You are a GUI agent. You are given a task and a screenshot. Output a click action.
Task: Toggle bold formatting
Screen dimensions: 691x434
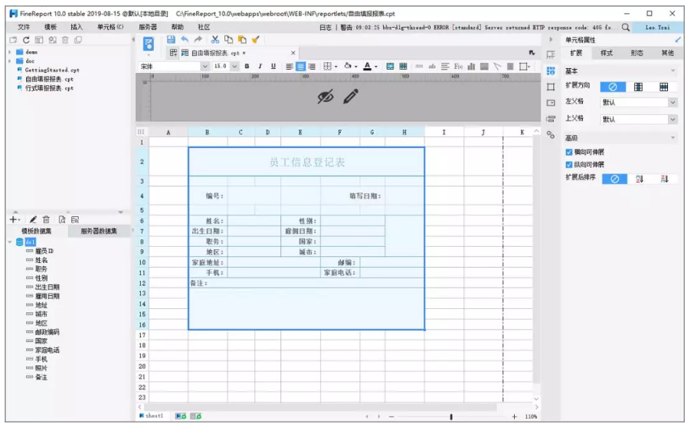[247, 67]
